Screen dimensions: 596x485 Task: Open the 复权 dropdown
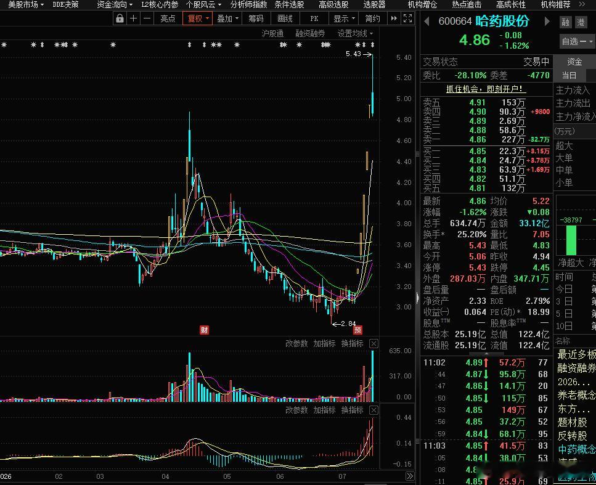(197, 18)
